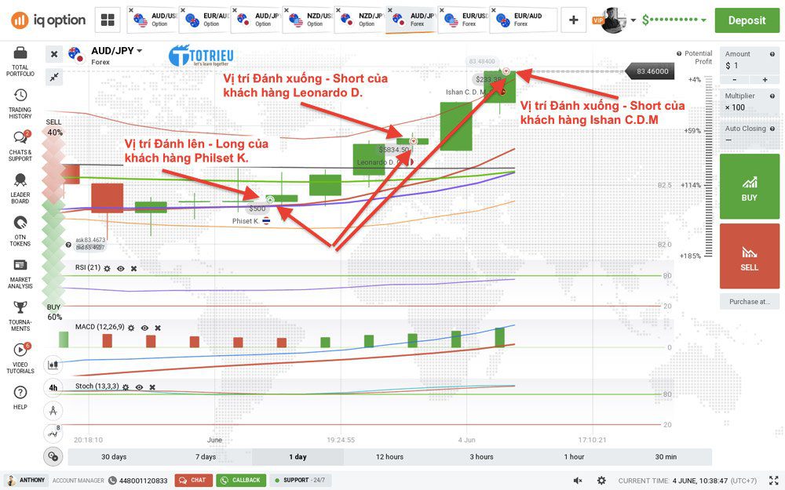Click the Multiplier info icon
Image resolution: width=785 pixels, height=490 pixels.
pos(772,96)
